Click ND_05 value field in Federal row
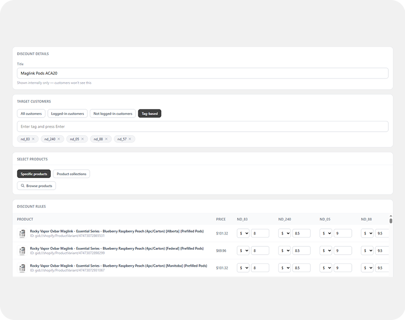The width and height of the screenshot is (405, 320). click(343, 251)
